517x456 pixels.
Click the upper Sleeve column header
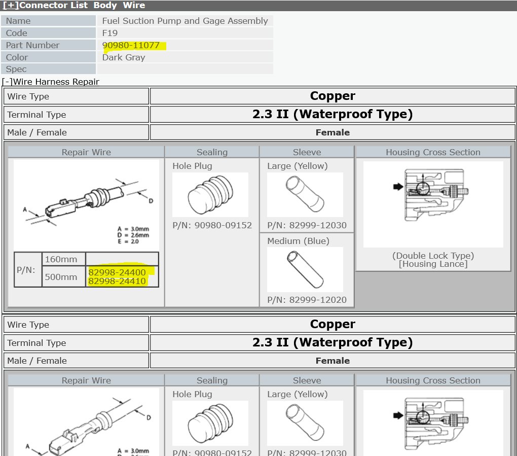point(307,152)
